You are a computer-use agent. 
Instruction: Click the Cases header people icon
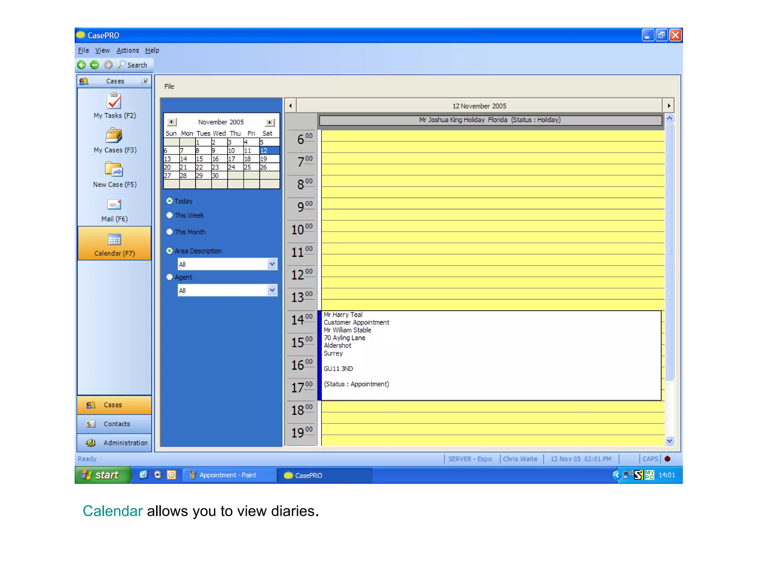[84, 81]
